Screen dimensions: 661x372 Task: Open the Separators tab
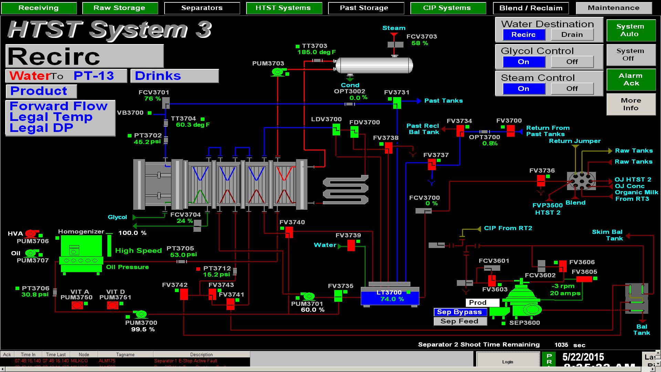tap(202, 8)
